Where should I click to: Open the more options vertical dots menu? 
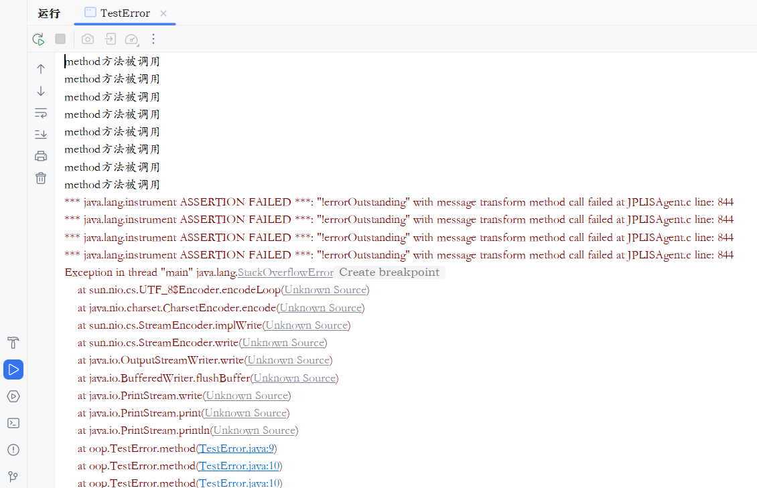(x=153, y=39)
